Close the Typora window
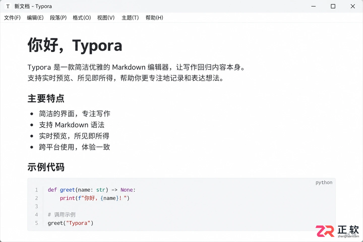 pyautogui.click(x=353, y=6)
